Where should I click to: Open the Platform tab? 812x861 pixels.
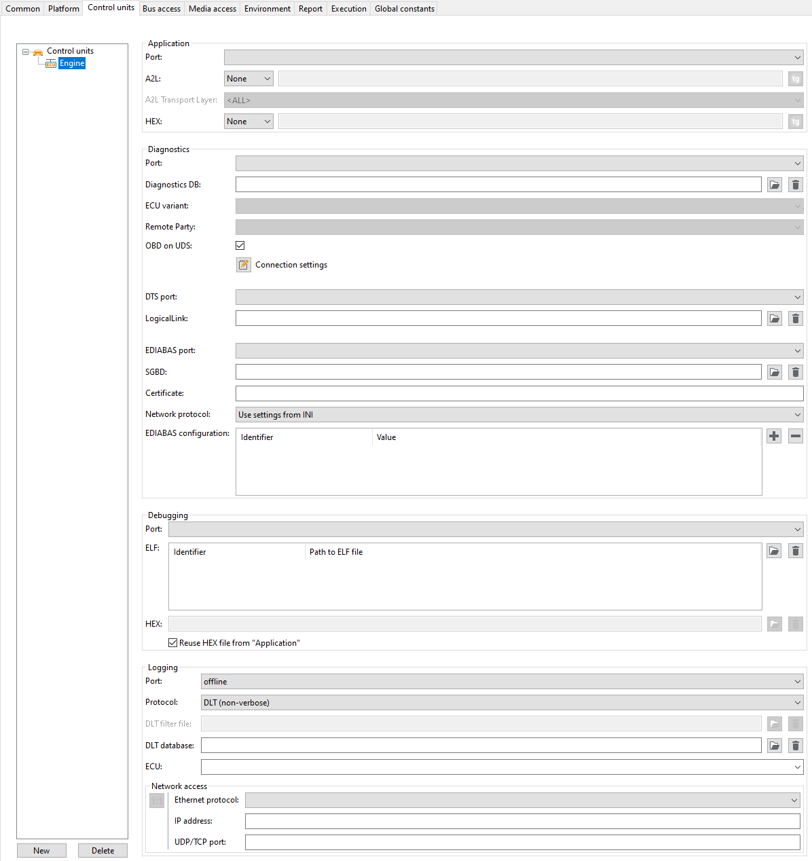click(64, 9)
